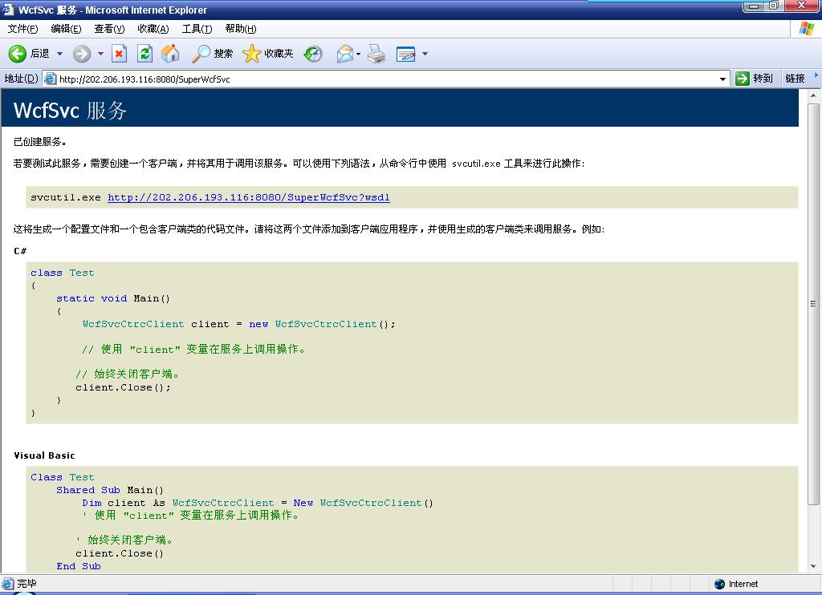Open the dropdown arrow beside the Edit icon
The width and height of the screenshot is (822, 595).
coord(425,54)
